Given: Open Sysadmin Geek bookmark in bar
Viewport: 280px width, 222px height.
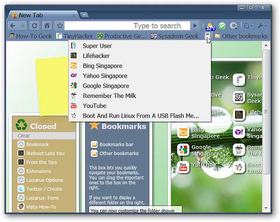Looking at the screenshot, I should pos(175,36).
